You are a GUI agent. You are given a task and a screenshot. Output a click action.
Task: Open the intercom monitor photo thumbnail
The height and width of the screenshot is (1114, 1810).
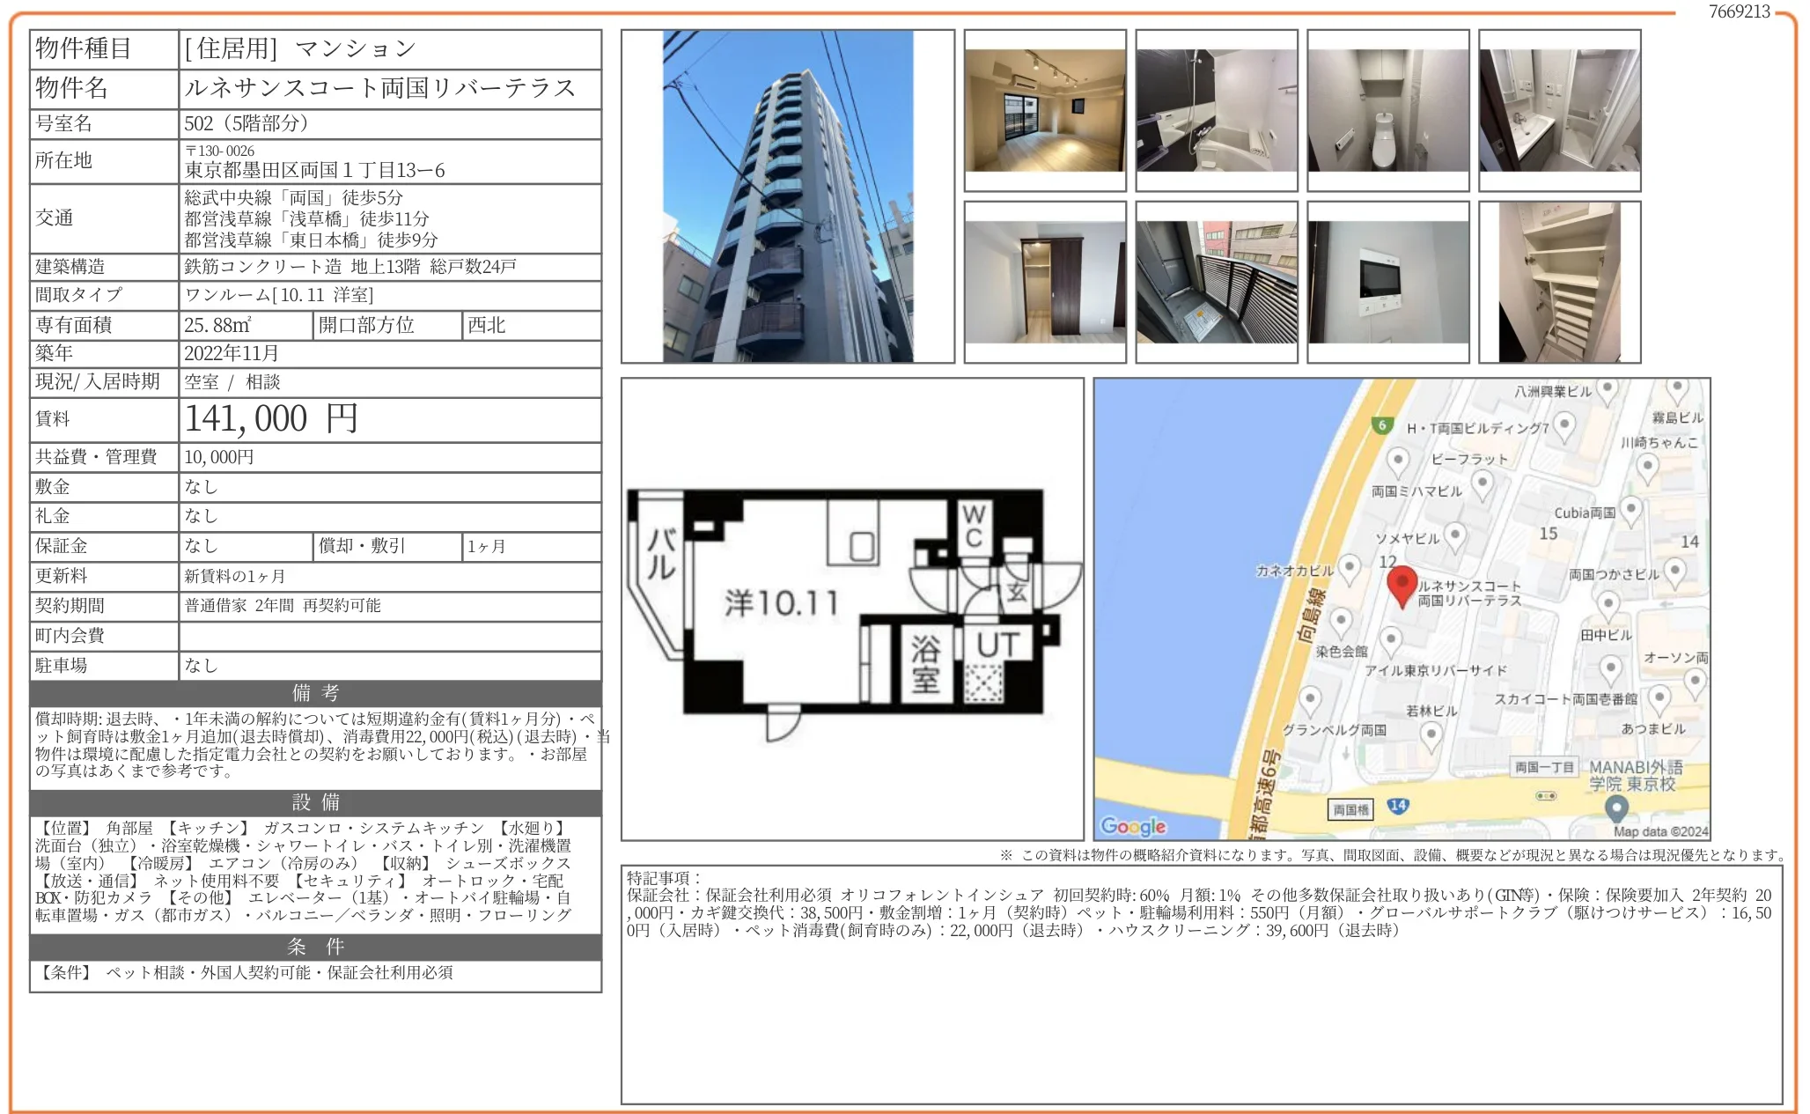click(x=1388, y=282)
